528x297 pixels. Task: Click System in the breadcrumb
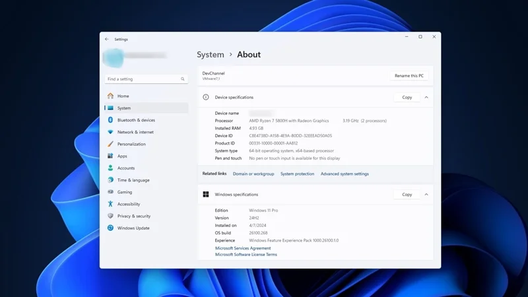coord(211,55)
